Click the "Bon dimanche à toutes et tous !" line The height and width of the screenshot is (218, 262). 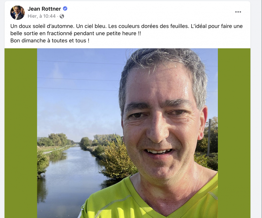point(50,41)
